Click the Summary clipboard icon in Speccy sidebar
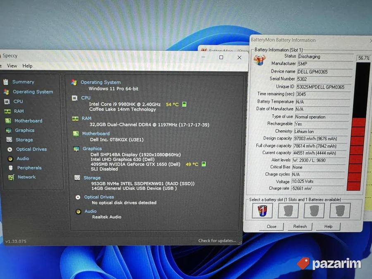 pos(6,82)
